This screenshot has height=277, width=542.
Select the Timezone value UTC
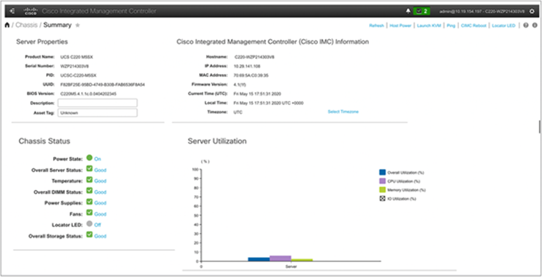coord(238,112)
